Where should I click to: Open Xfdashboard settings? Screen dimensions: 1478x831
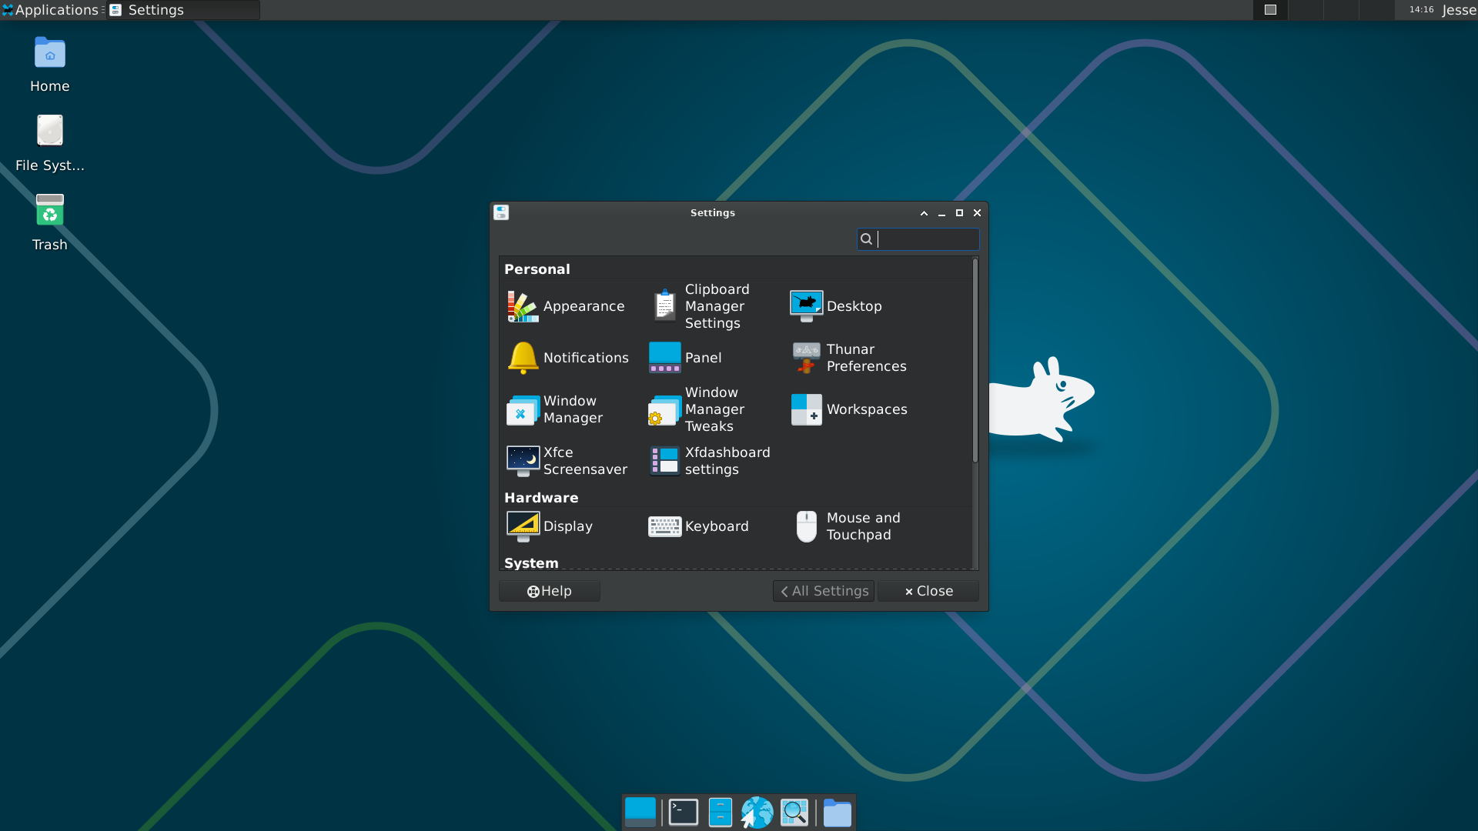709,461
